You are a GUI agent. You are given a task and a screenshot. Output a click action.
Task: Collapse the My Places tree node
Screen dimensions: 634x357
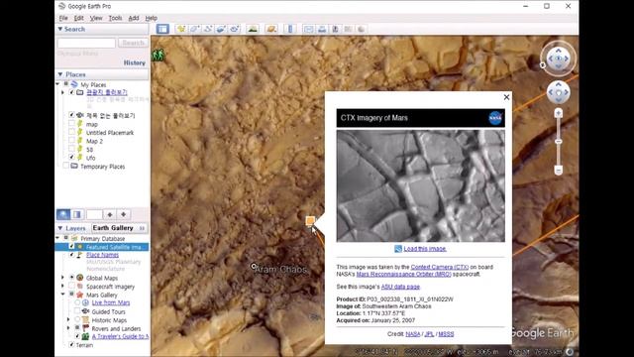coord(57,84)
